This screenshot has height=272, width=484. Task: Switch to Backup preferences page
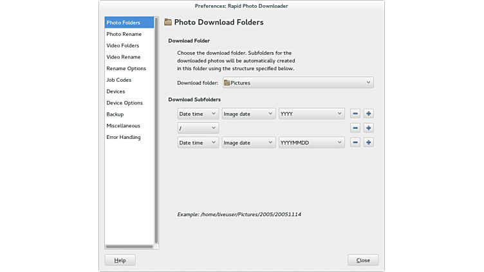[x=115, y=114]
